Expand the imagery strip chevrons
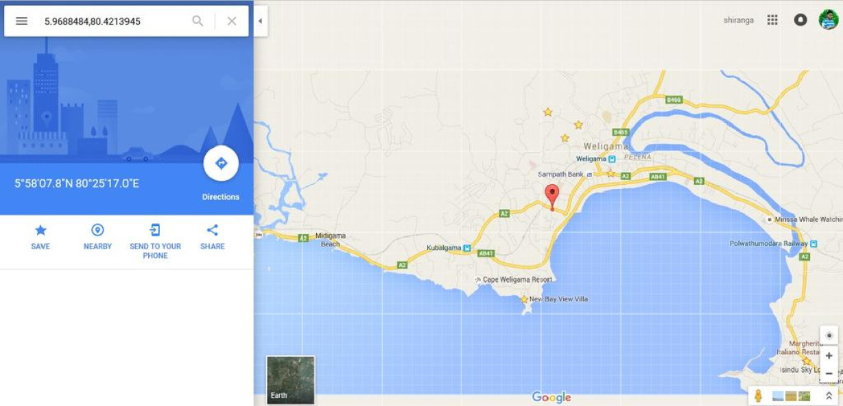 (829, 396)
